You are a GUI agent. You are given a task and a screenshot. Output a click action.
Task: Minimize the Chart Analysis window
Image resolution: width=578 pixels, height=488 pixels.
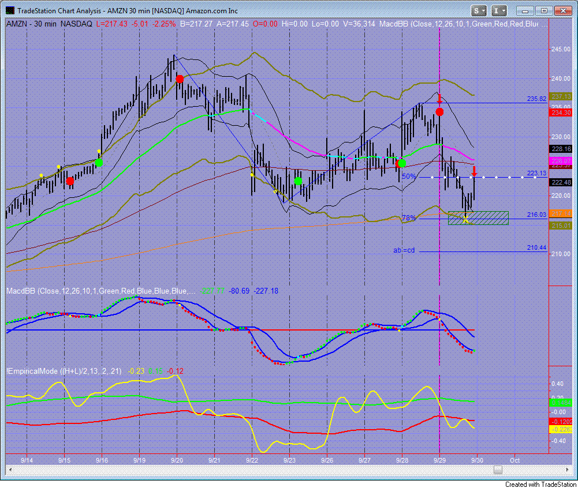[x=525, y=11]
